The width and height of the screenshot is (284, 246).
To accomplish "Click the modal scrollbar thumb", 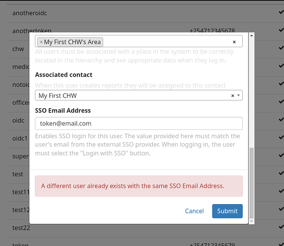I will click(x=252, y=183).
